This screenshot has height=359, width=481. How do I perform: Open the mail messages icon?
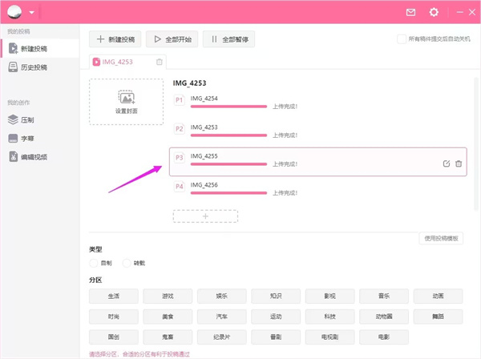pyautogui.click(x=411, y=12)
